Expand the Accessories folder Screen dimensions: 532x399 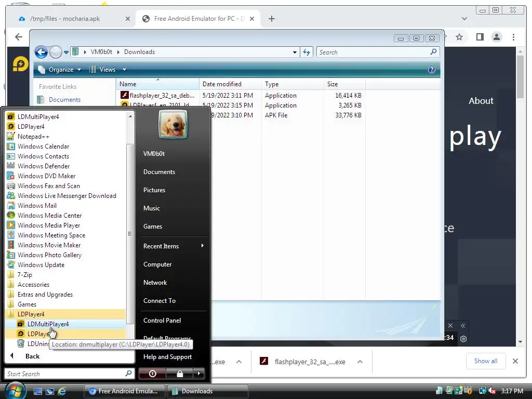point(33,284)
